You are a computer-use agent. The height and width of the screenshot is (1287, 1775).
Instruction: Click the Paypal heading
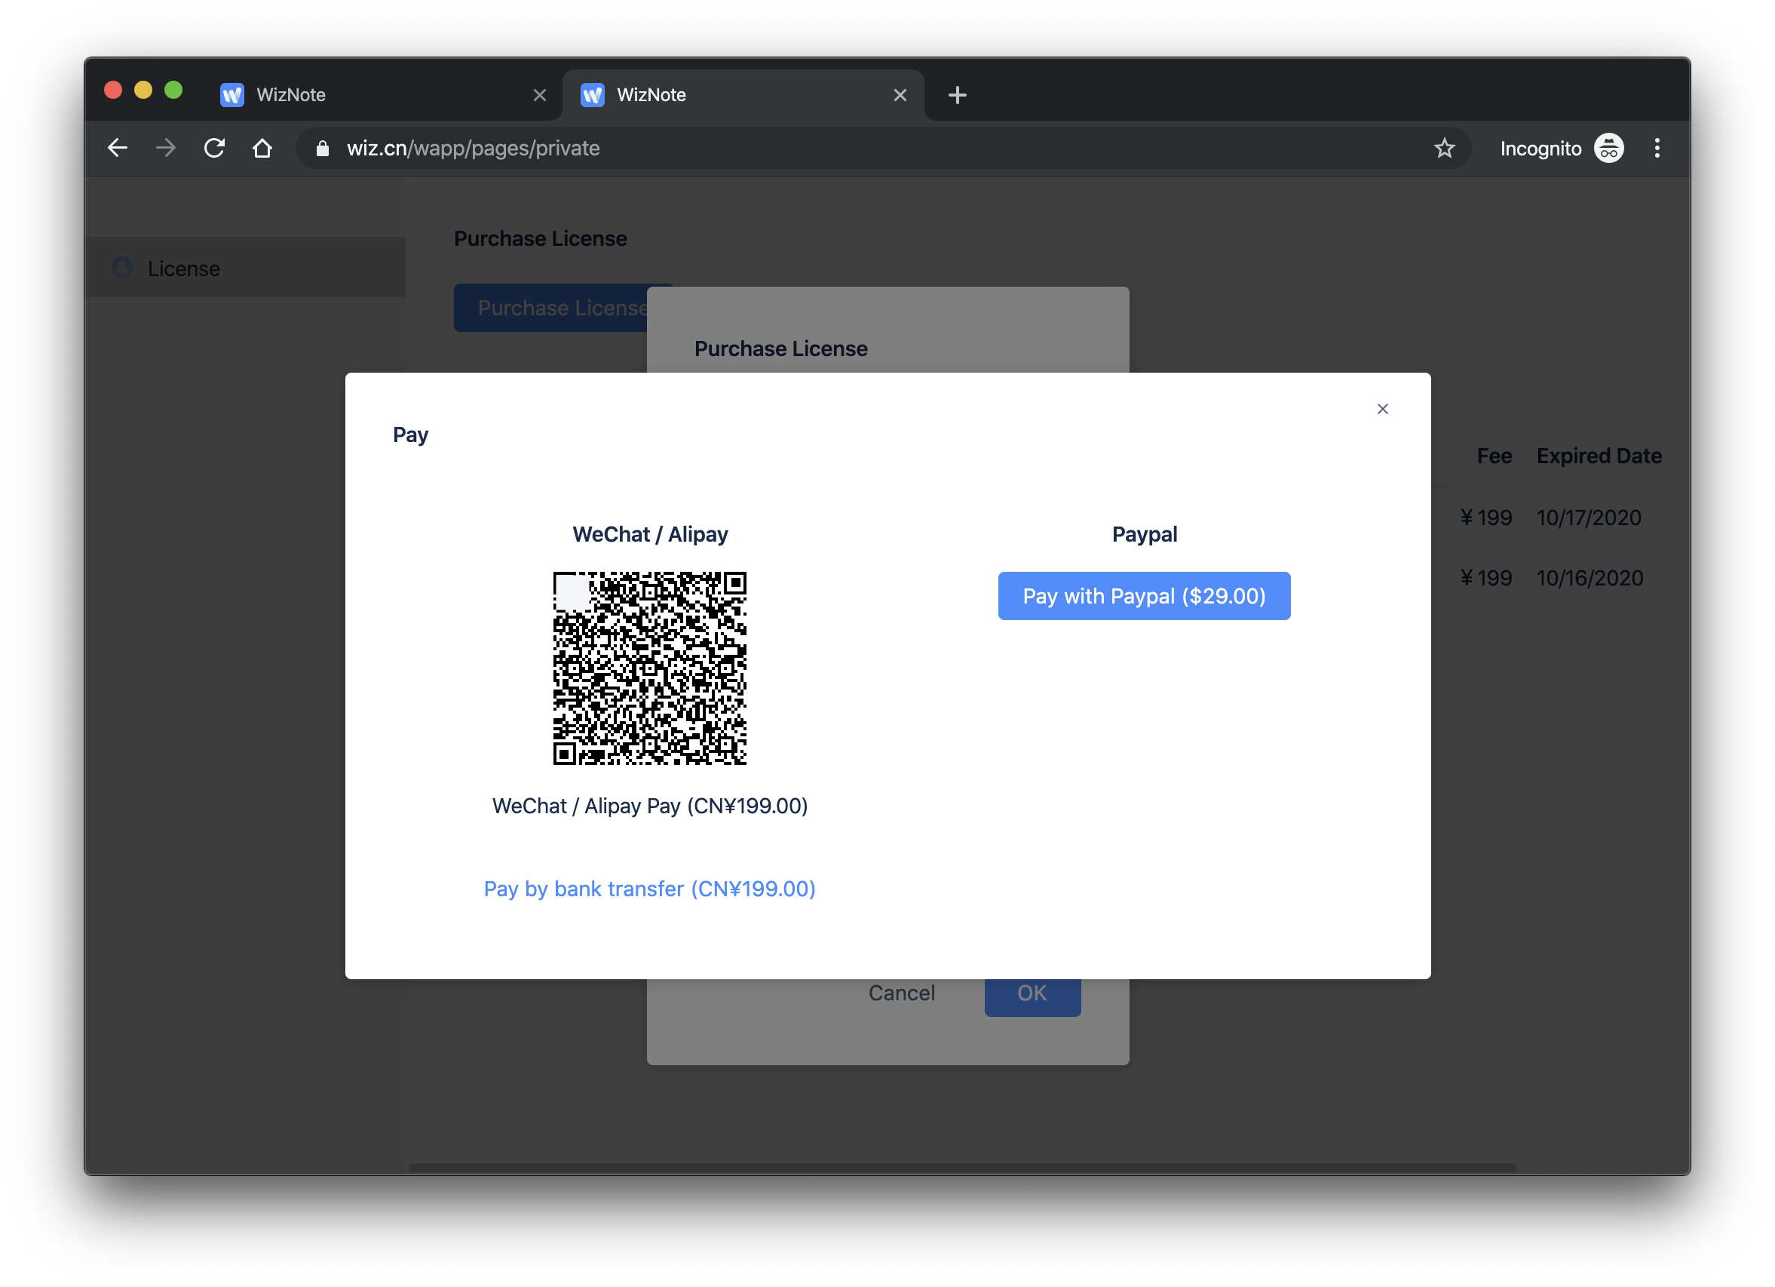pos(1143,534)
